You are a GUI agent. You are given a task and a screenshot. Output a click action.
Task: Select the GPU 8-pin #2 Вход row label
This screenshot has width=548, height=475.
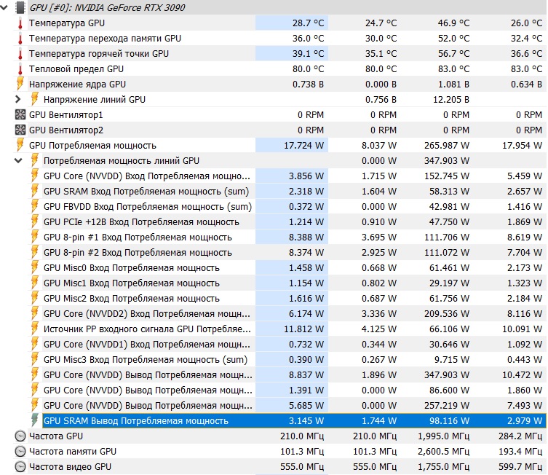138,253
